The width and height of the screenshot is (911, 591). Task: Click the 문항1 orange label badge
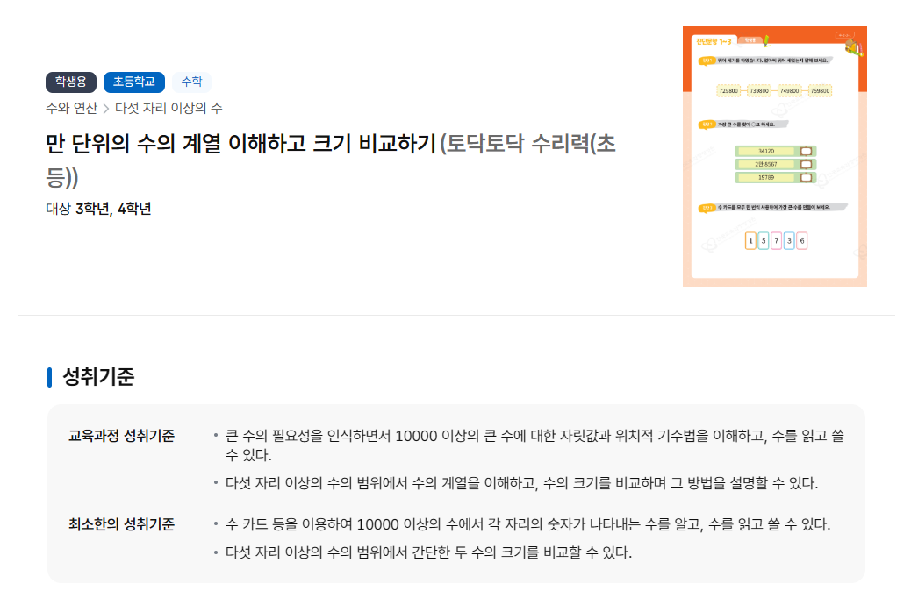click(705, 61)
